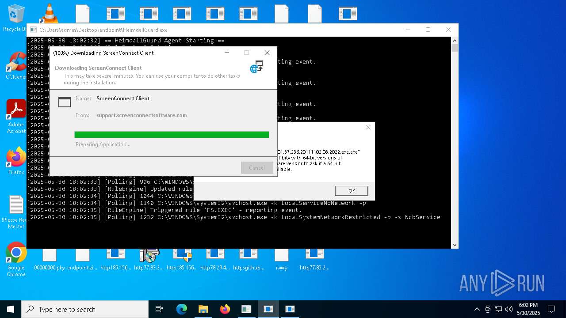Click the taskbar clock showing 6:02 PM

coord(528,309)
